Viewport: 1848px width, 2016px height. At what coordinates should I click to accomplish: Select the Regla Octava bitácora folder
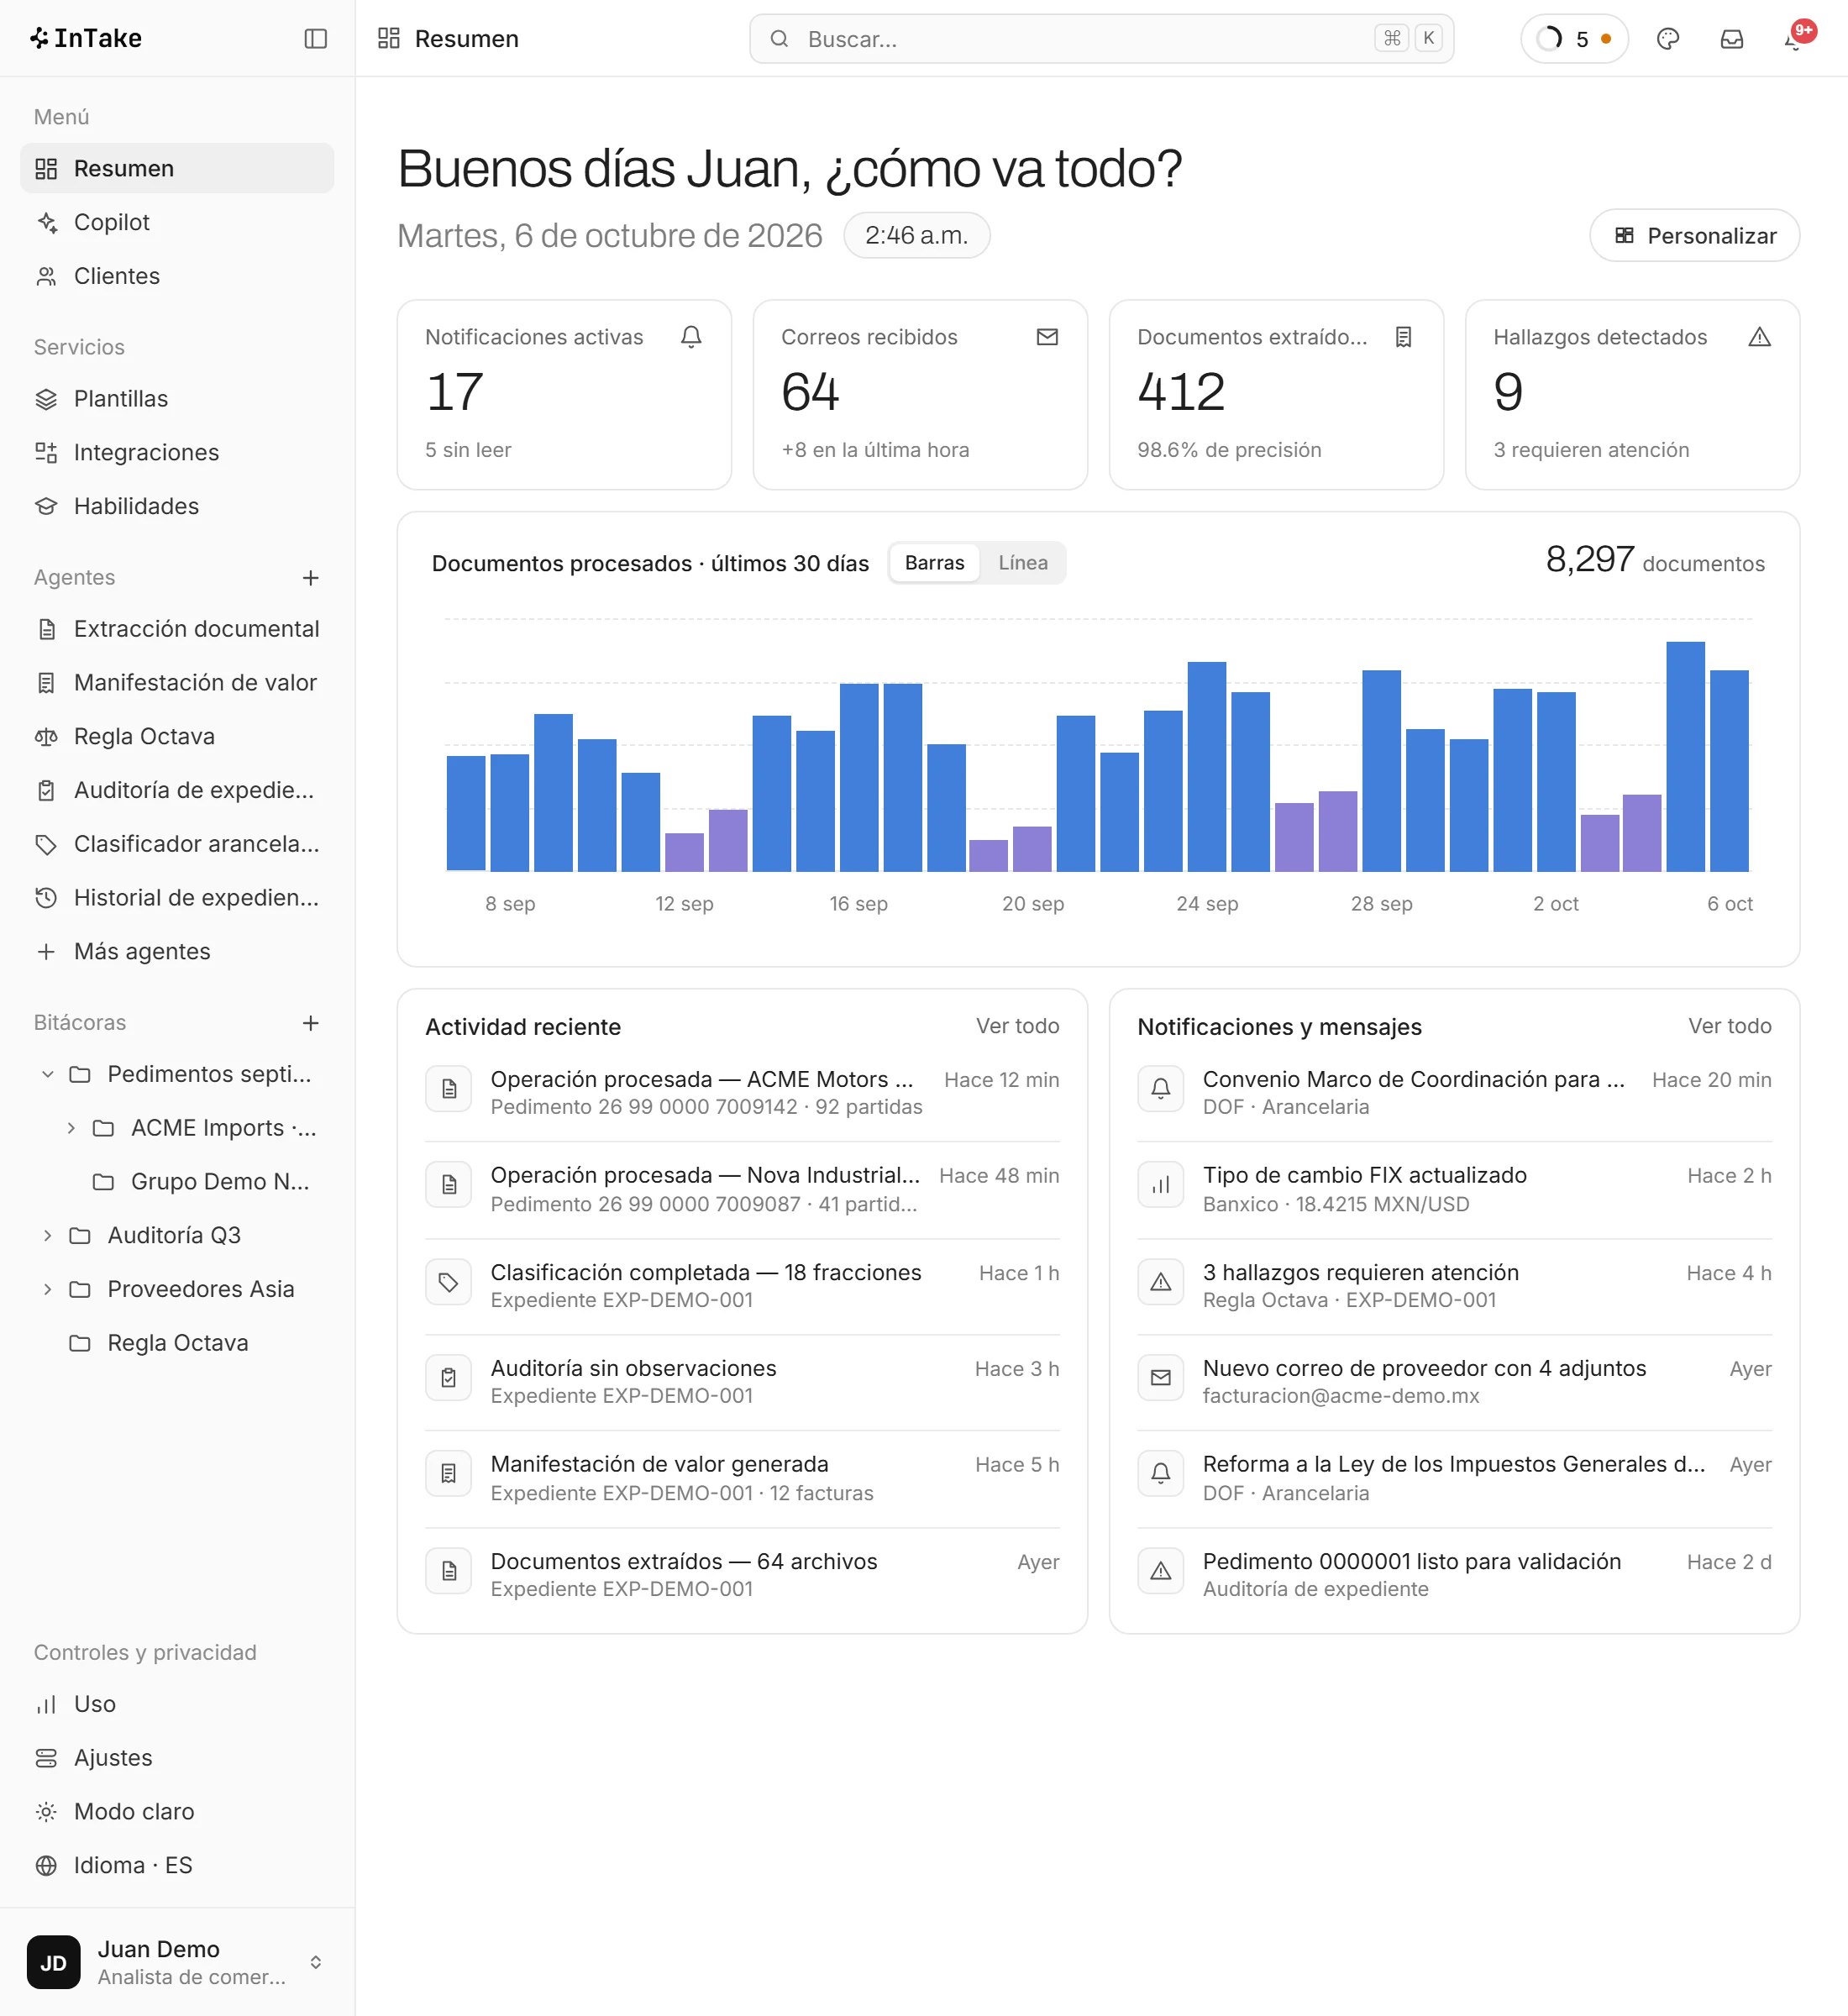pos(177,1343)
